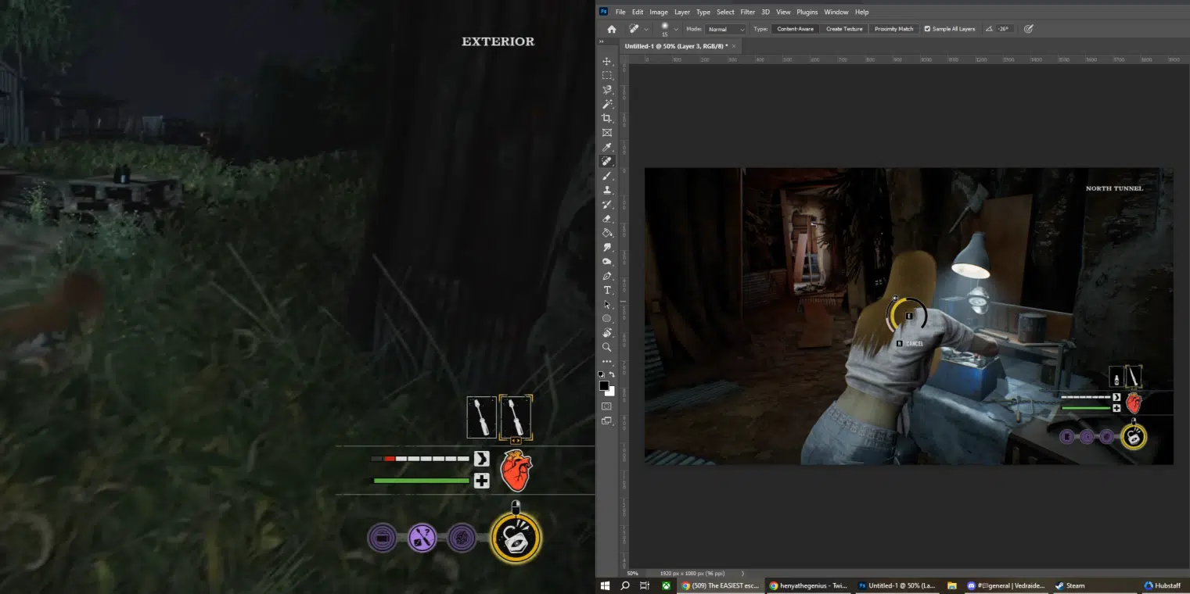Select the Move tool
Viewport: 1190px width, 594px height.
tap(606, 61)
